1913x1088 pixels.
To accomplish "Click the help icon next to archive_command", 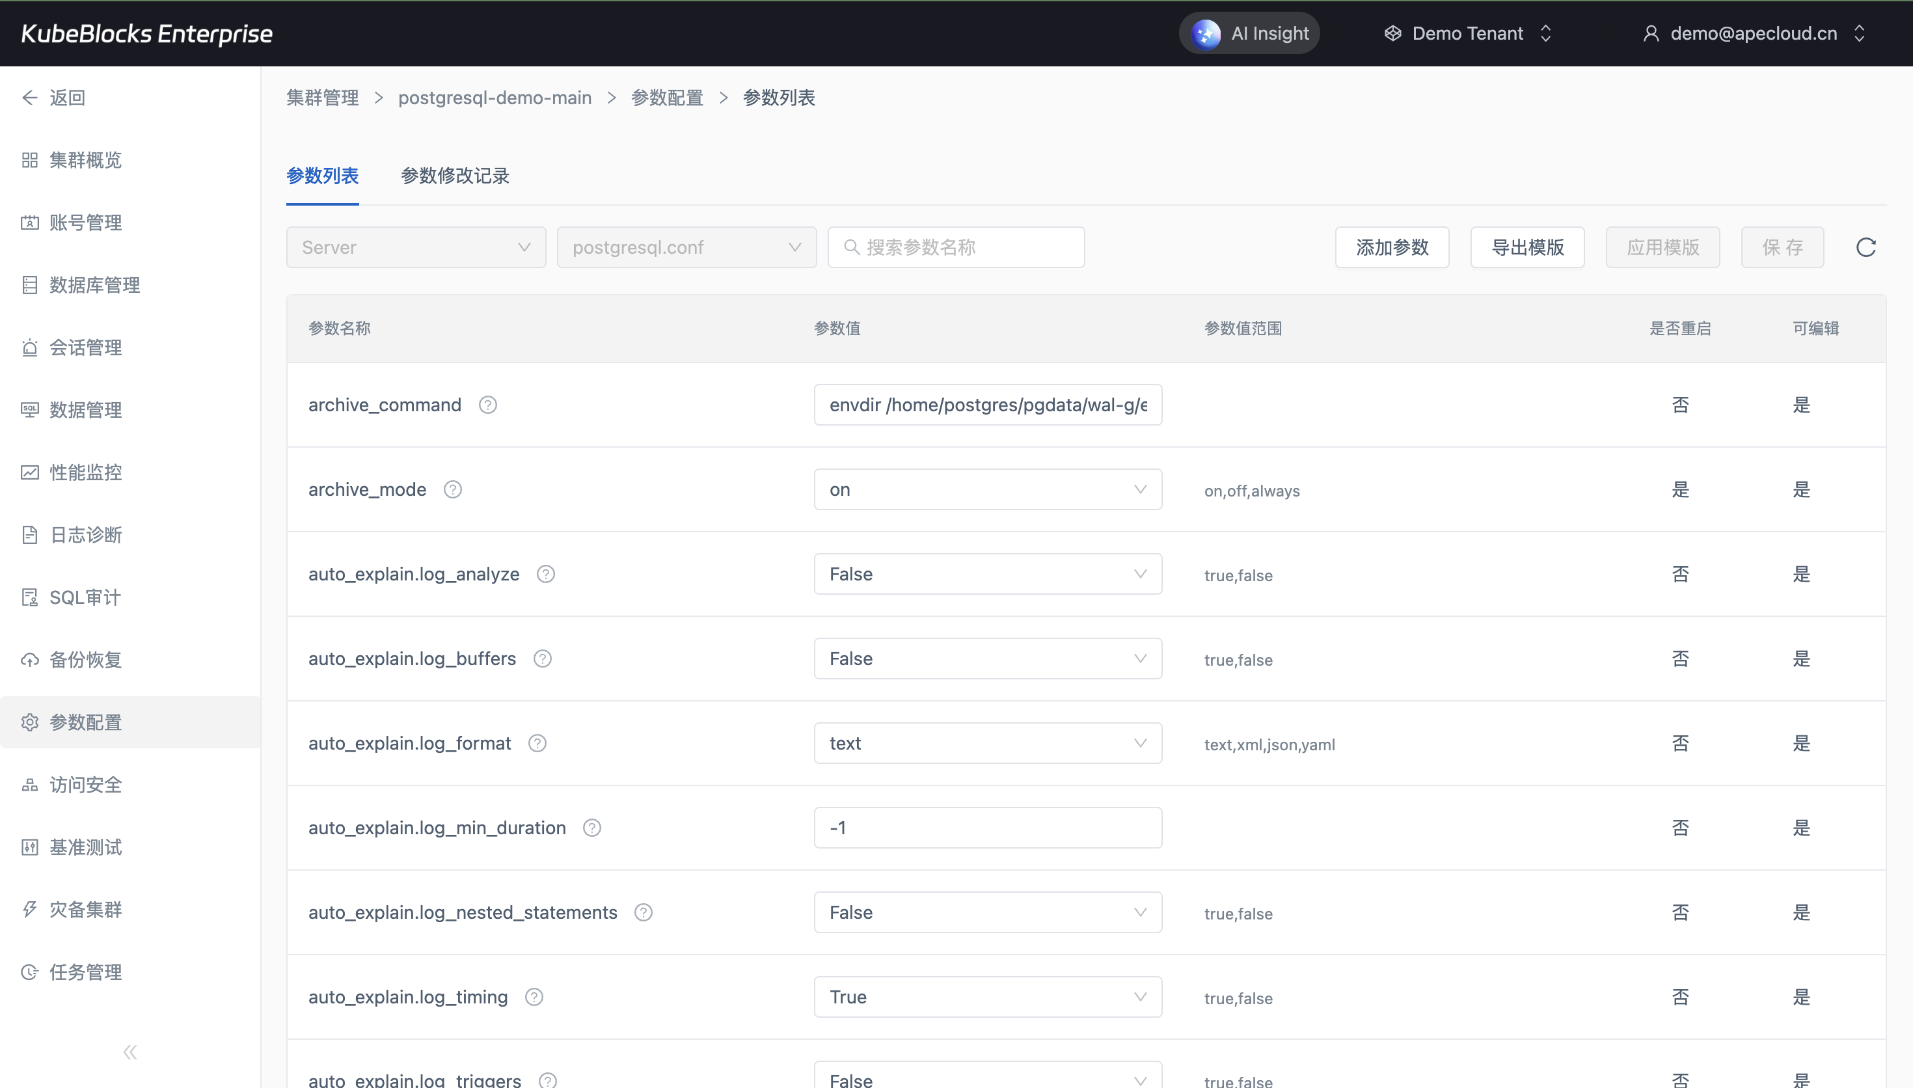I will (x=488, y=405).
